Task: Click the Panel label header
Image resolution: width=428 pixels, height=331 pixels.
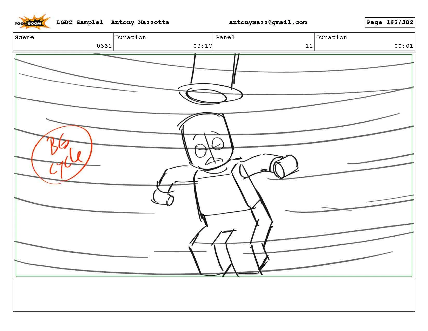Action: (x=225, y=37)
